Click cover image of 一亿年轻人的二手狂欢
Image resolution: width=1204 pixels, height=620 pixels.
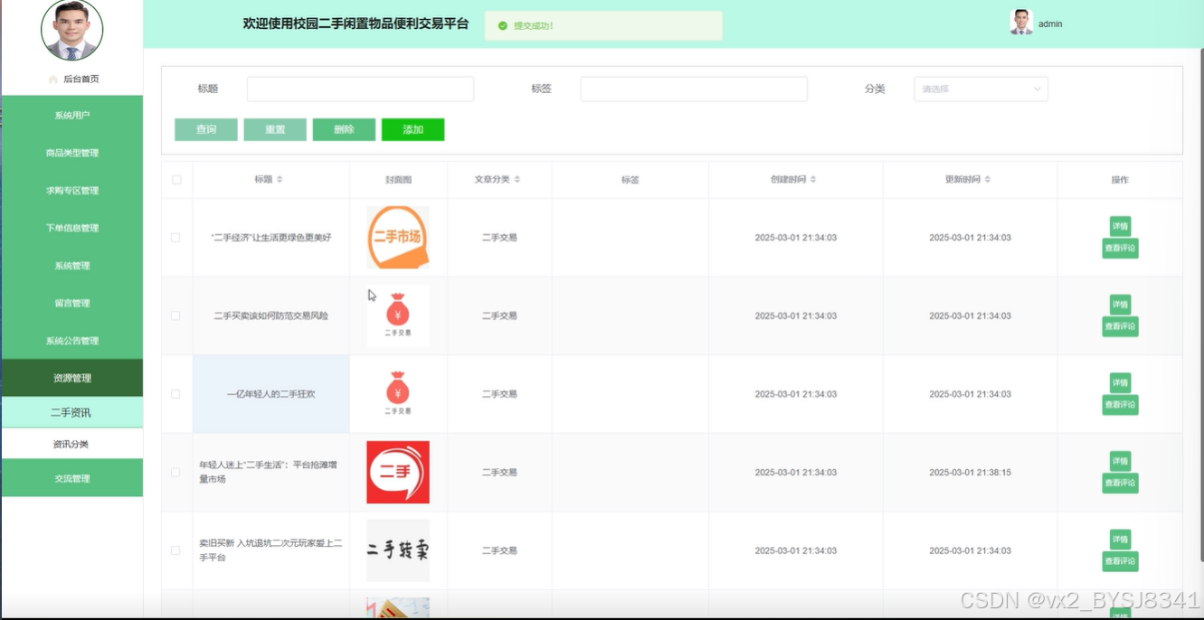tap(398, 394)
